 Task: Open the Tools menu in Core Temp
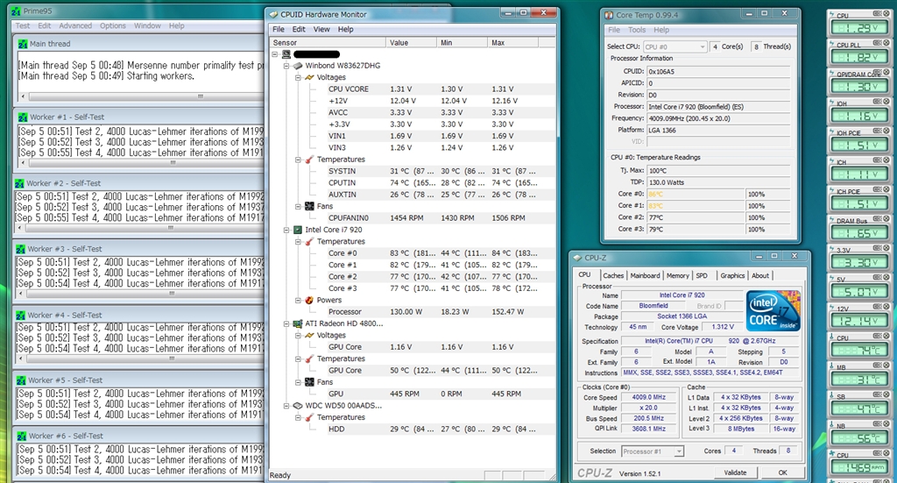(637, 30)
